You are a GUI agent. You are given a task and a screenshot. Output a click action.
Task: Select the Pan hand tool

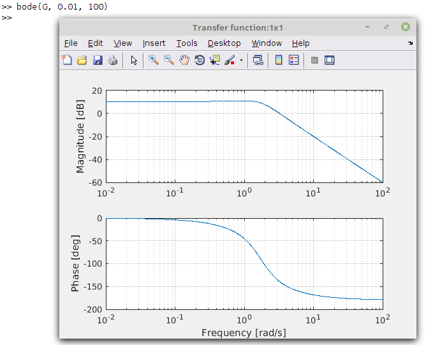pyautogui.click(x=184, y=60)
